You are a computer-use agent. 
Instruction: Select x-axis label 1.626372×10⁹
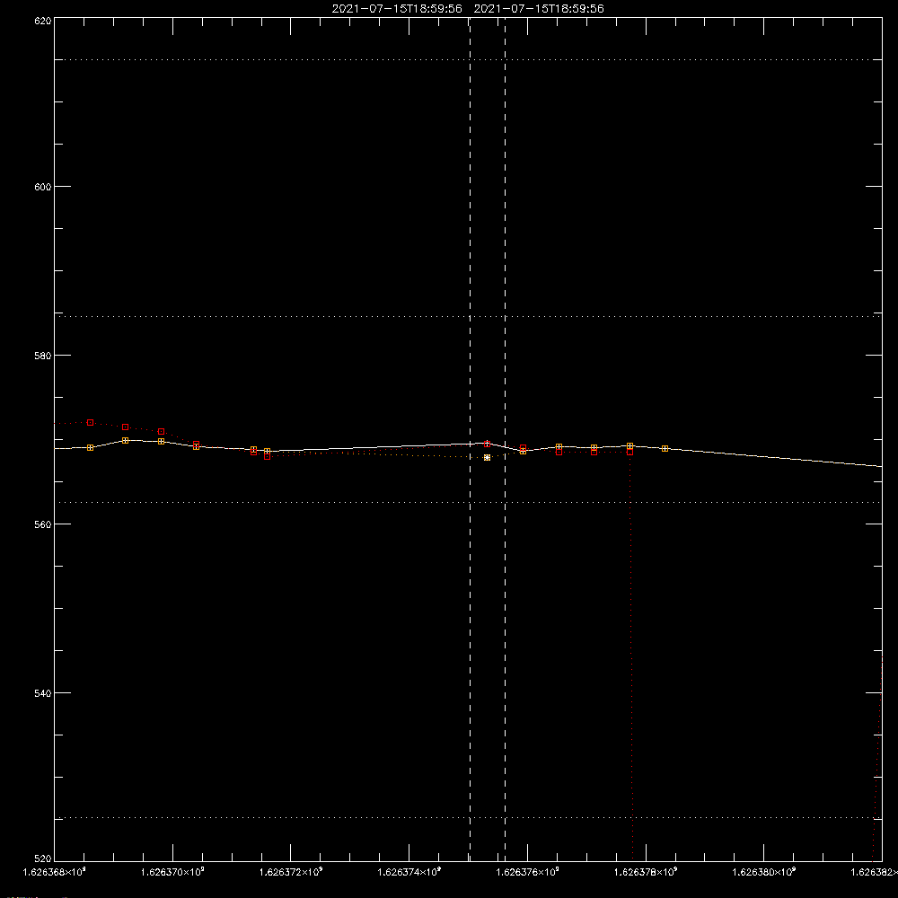coord(291,872)
